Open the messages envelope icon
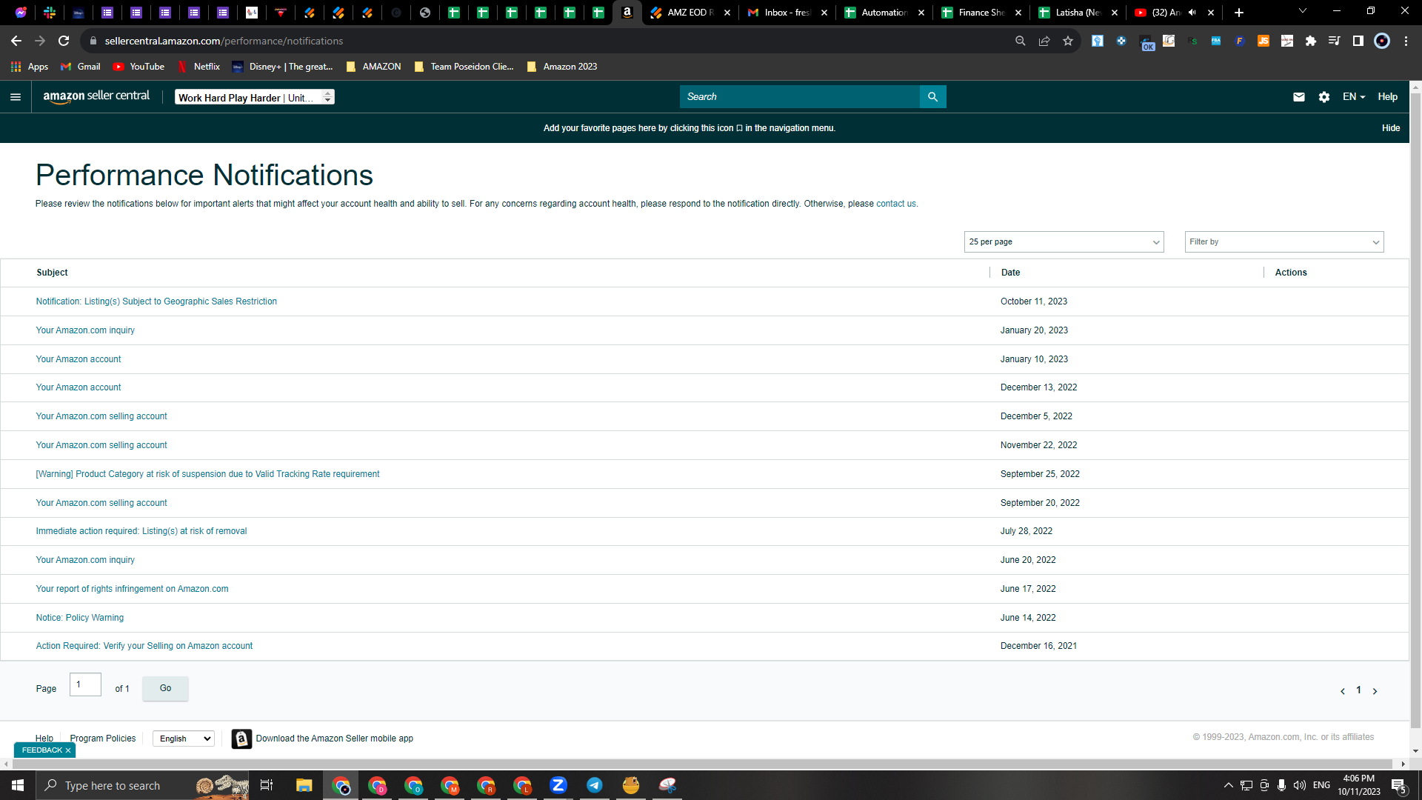The image size is (1422, 800). pyautogui.click(x=1298, y=97)
